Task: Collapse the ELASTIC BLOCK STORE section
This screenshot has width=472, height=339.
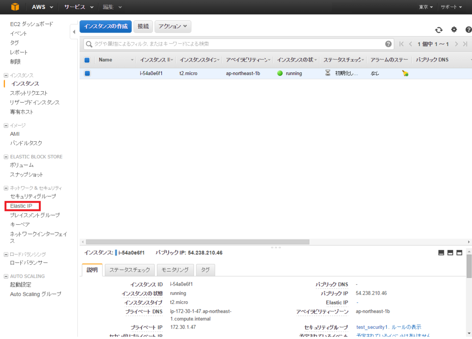Action: pyautogui.click(x=6, y=157)
